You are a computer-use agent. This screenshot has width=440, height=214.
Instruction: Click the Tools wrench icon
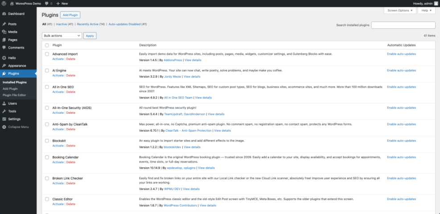[4, 111]
